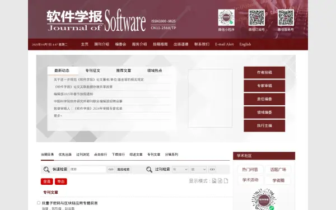Click the 更多+ link under news list
The height and width of the screenshot is (210, 336).
(x=58, y=116)
